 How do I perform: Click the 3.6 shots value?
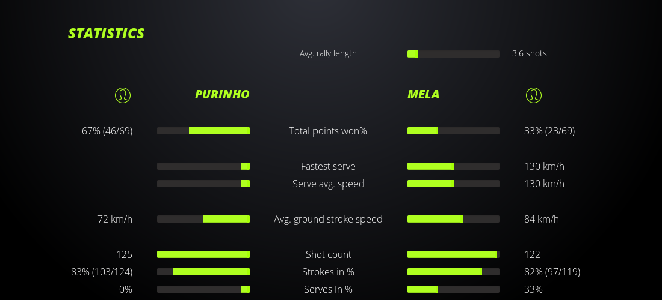[530, 53]
